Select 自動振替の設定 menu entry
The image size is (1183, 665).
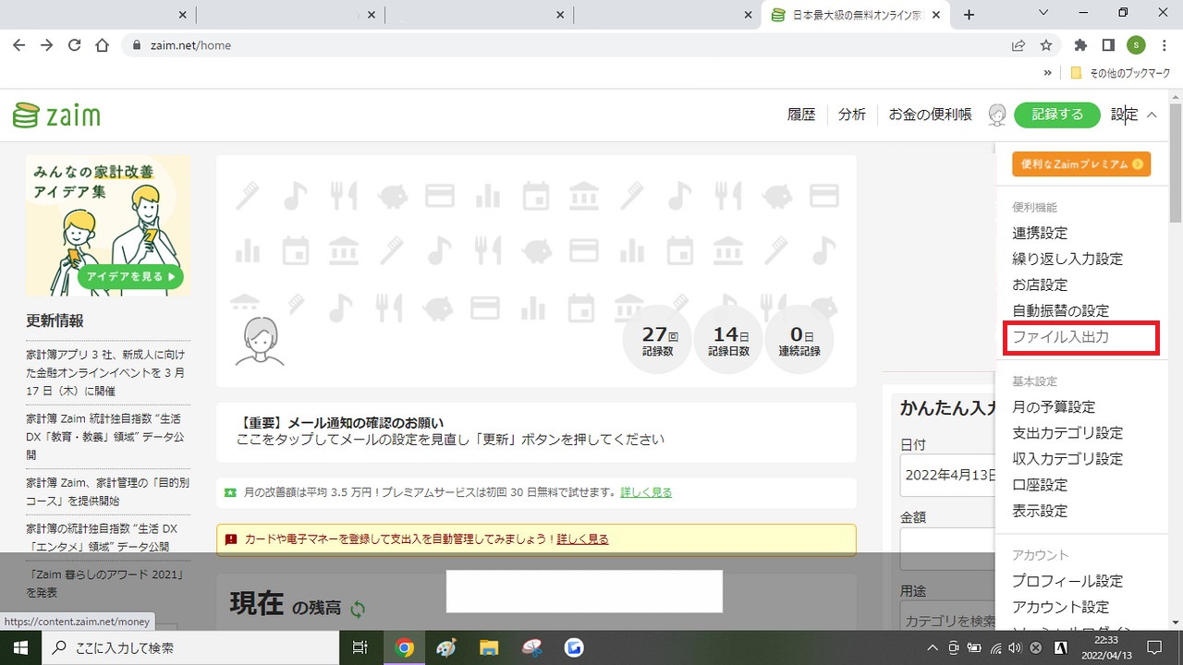tap(1060, 311)
